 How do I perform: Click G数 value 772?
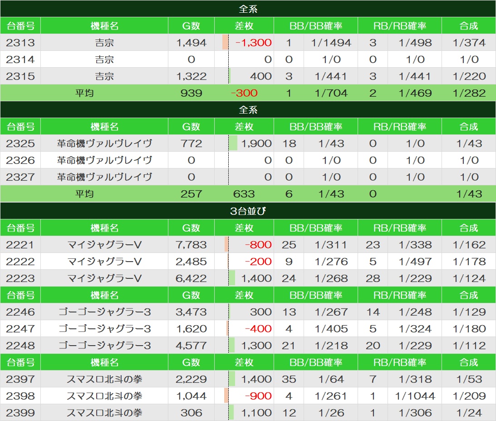[x=192, y=144]
